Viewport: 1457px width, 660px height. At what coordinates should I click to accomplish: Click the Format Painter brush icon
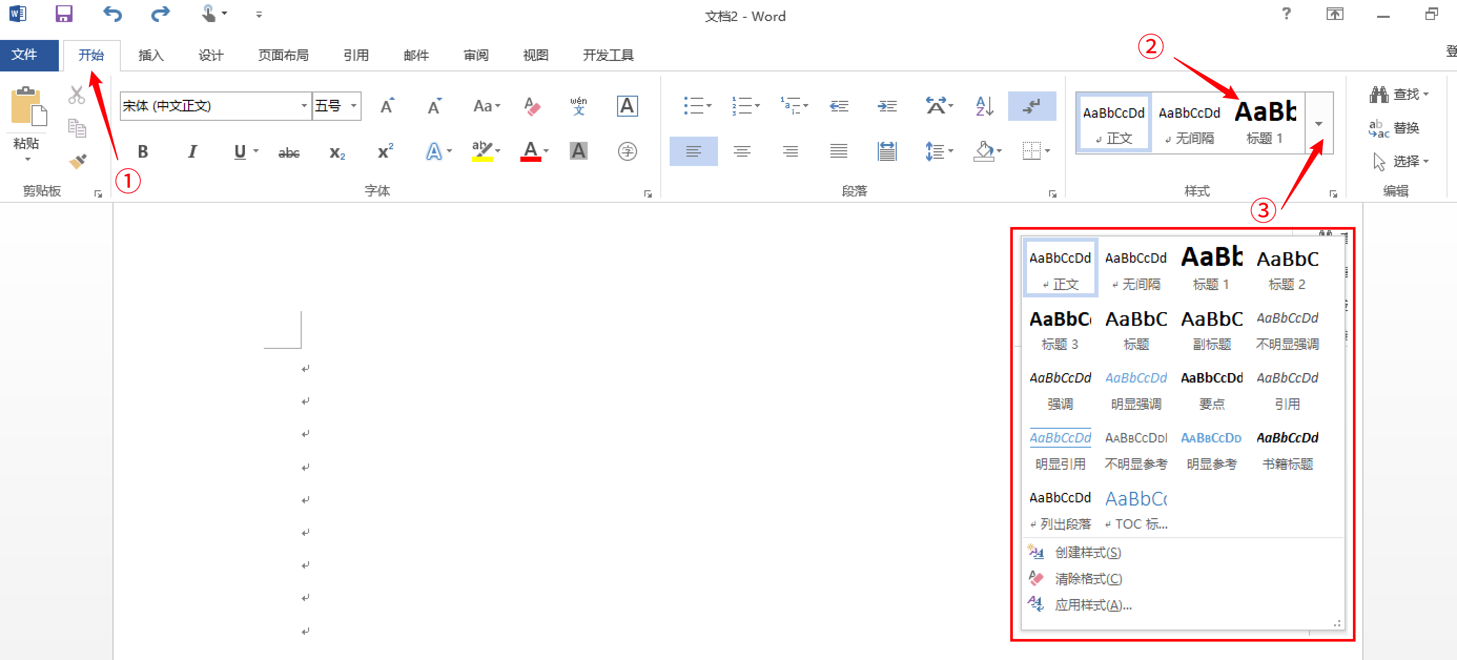tap(77, 162)
